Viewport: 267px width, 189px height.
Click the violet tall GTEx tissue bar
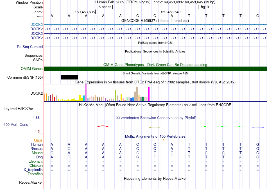click(86, 93)
